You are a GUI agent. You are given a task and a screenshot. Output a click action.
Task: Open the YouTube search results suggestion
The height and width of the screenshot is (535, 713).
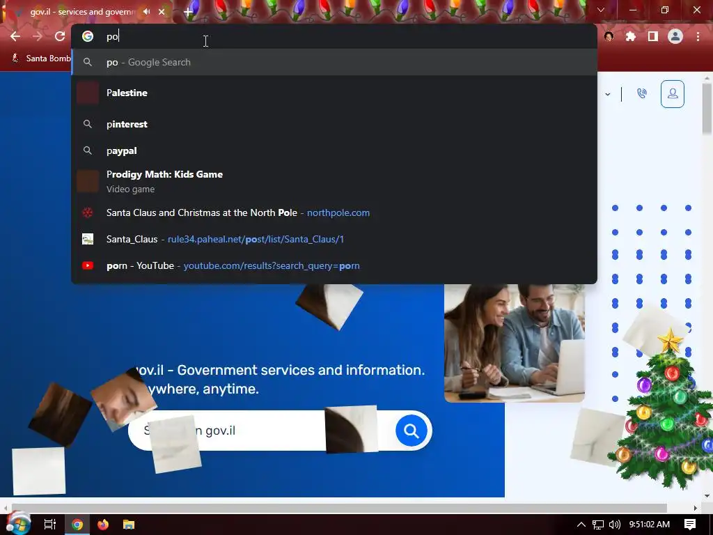(x=334, y=265)
